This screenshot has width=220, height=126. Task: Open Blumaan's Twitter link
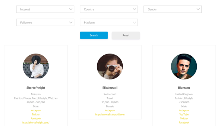[184, 118]
